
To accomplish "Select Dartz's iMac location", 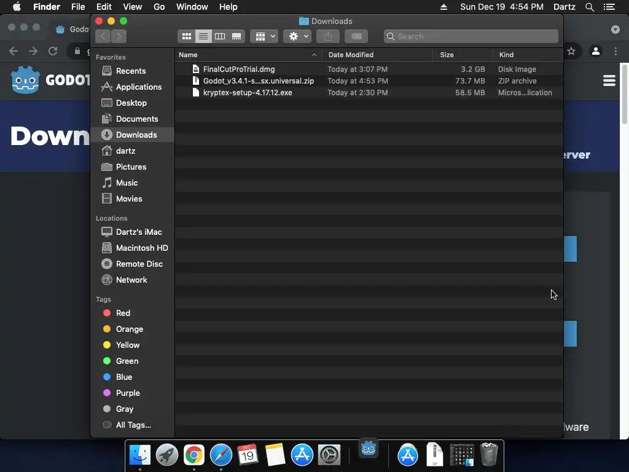I will pyautogui.click(x=132, y=232).
